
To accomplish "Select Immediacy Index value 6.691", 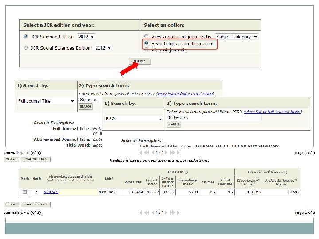I will (x=193, y=192).
